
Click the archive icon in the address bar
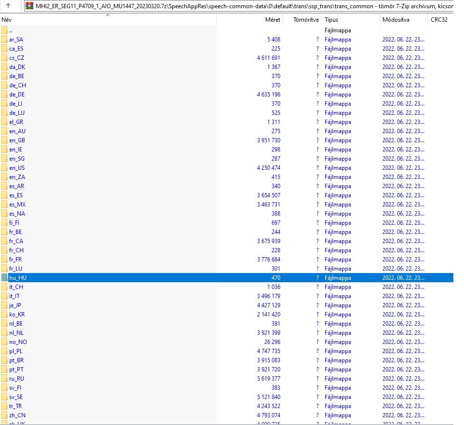tap(29, 6)
